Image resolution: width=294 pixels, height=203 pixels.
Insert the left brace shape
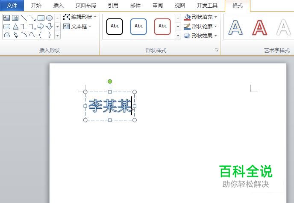tap(40, 35)
